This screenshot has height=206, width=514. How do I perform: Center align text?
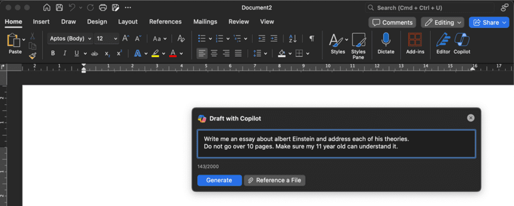tap(214, 53)
